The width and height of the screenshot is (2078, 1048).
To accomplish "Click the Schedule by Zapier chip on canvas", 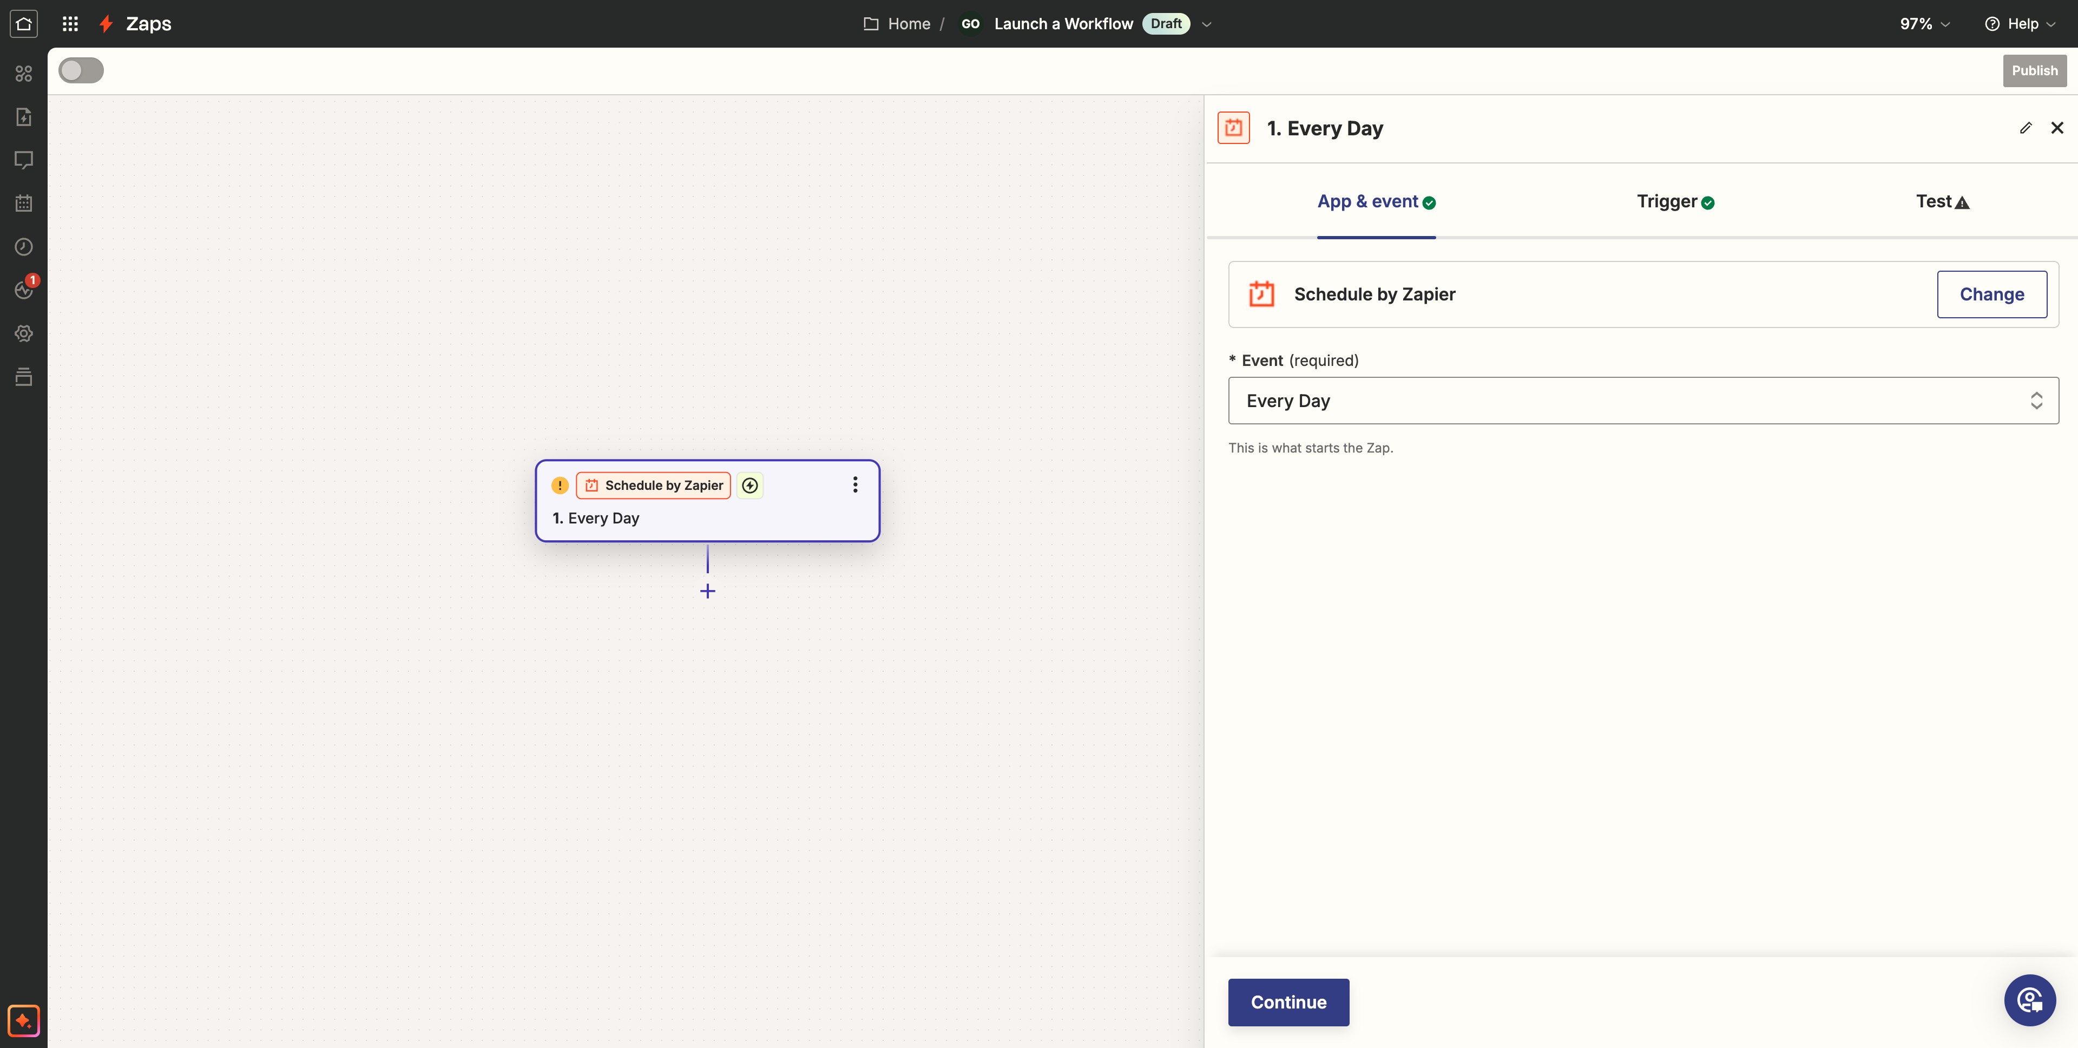I will coord(653,485).
